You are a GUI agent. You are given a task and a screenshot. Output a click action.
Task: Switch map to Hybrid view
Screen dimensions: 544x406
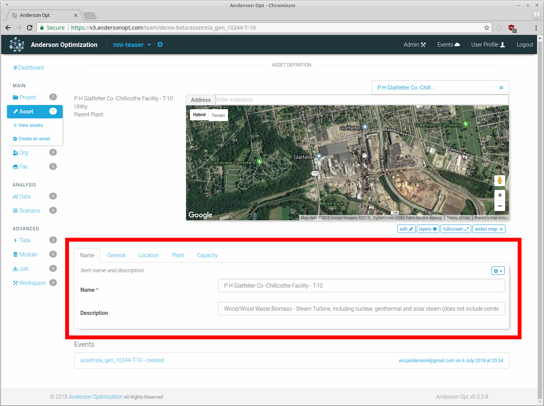[199, 115]
